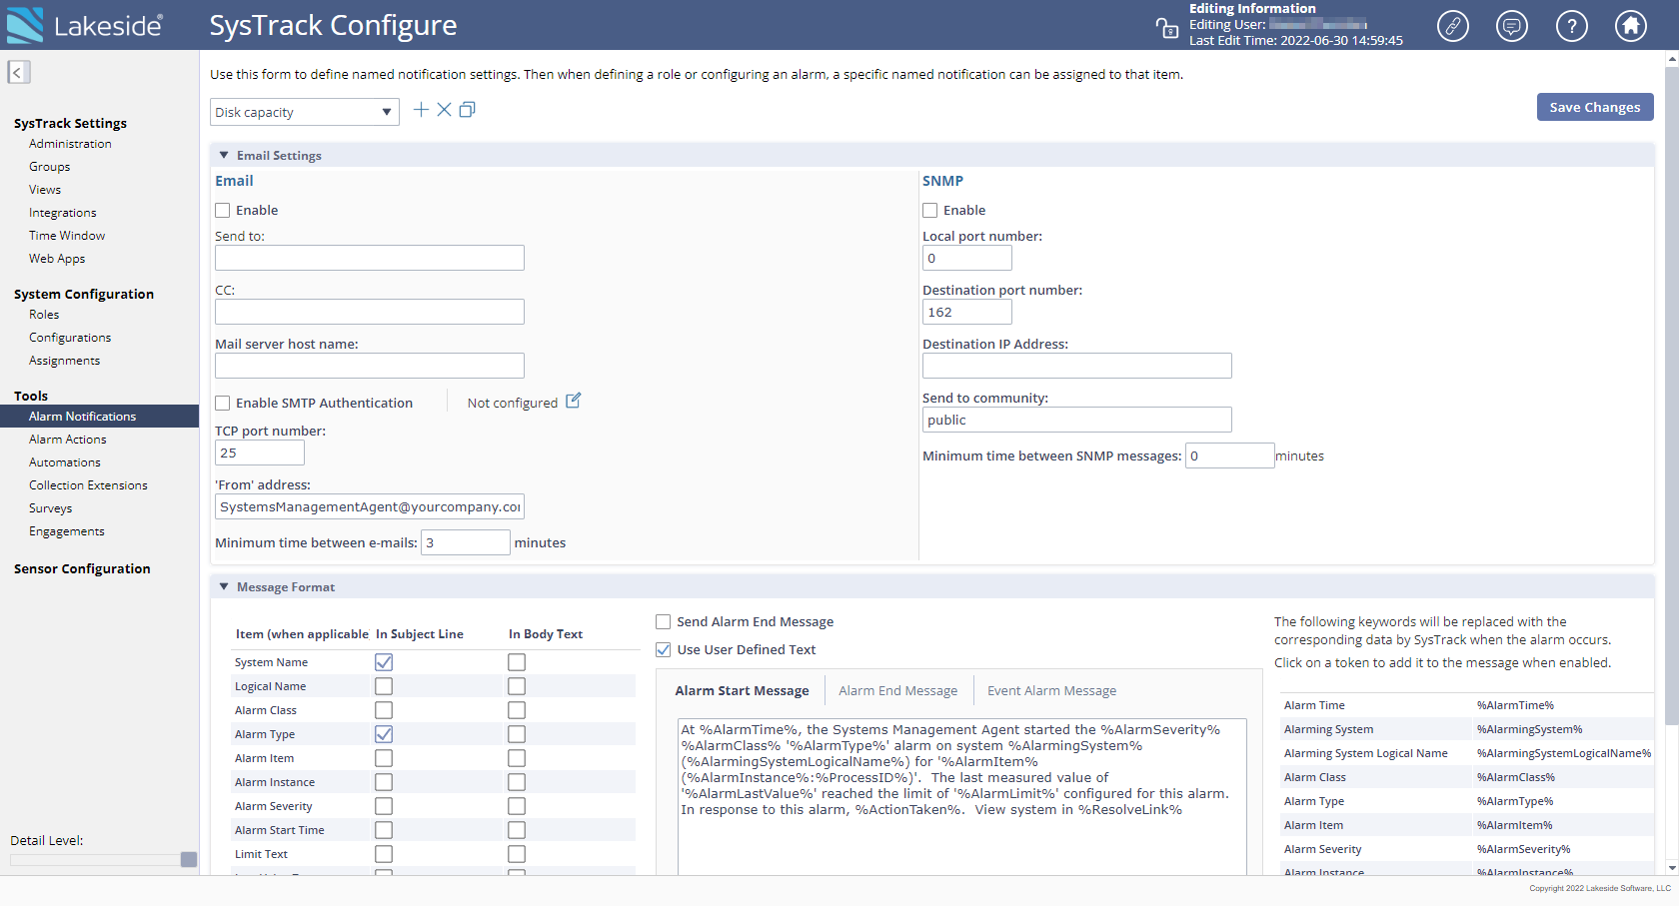This screenshot has width=1679, height=906.
Task: Insert the %AlarmSeverity% token
Action: point(1523,849)
